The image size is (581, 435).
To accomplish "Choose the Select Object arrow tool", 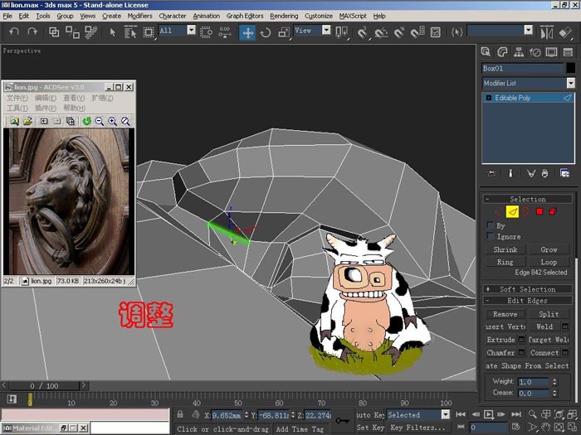I will [x=113, y=32].
